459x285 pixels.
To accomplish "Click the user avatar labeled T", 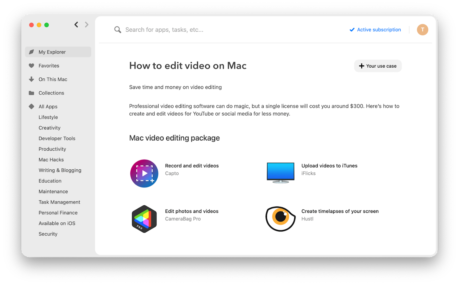I will click(422, 30).
